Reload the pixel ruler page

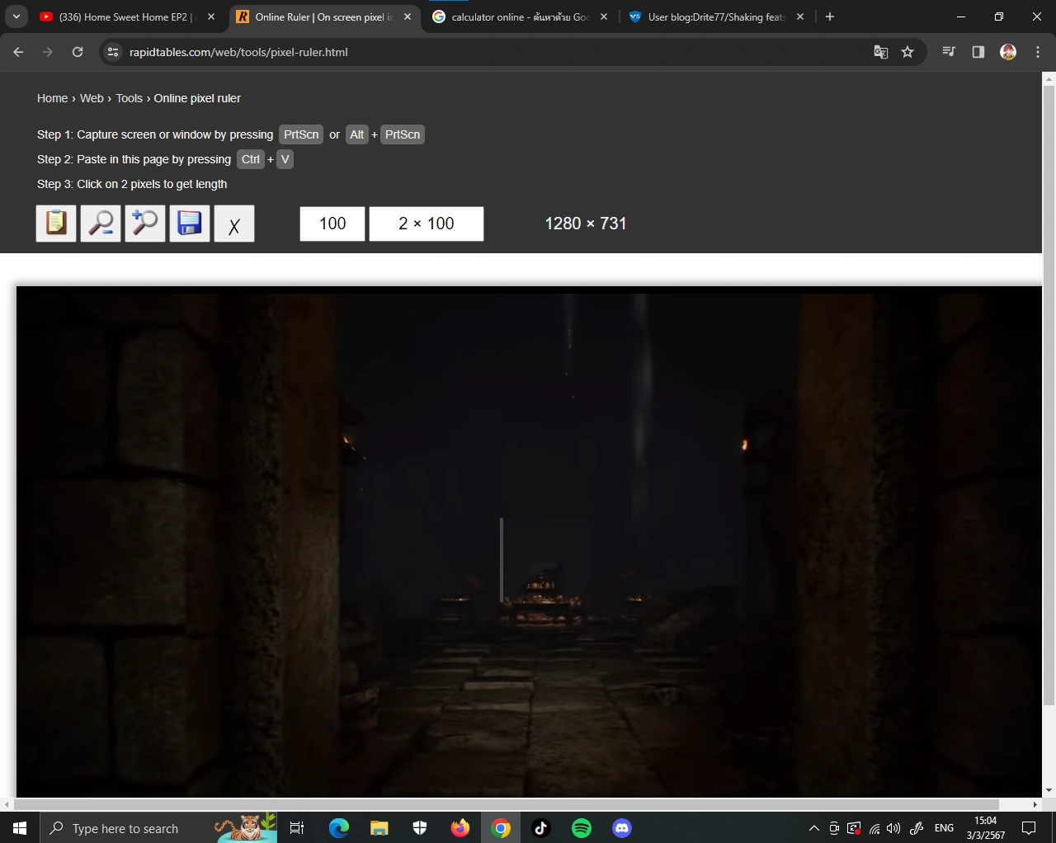click(x=78, y=52)
